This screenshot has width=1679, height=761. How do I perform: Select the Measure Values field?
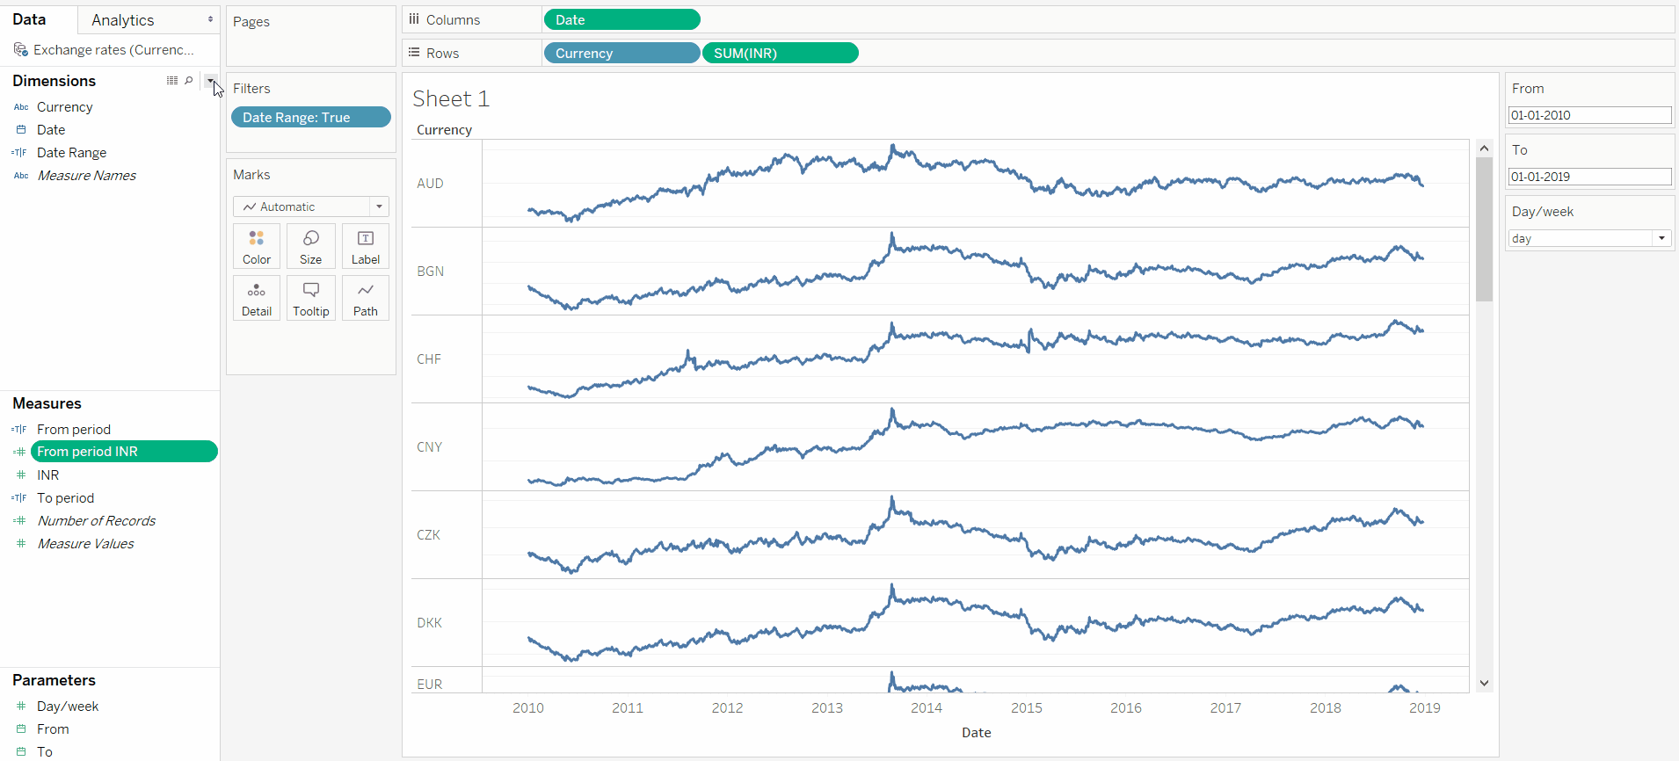pyautogui.click(x=86, y=544)
